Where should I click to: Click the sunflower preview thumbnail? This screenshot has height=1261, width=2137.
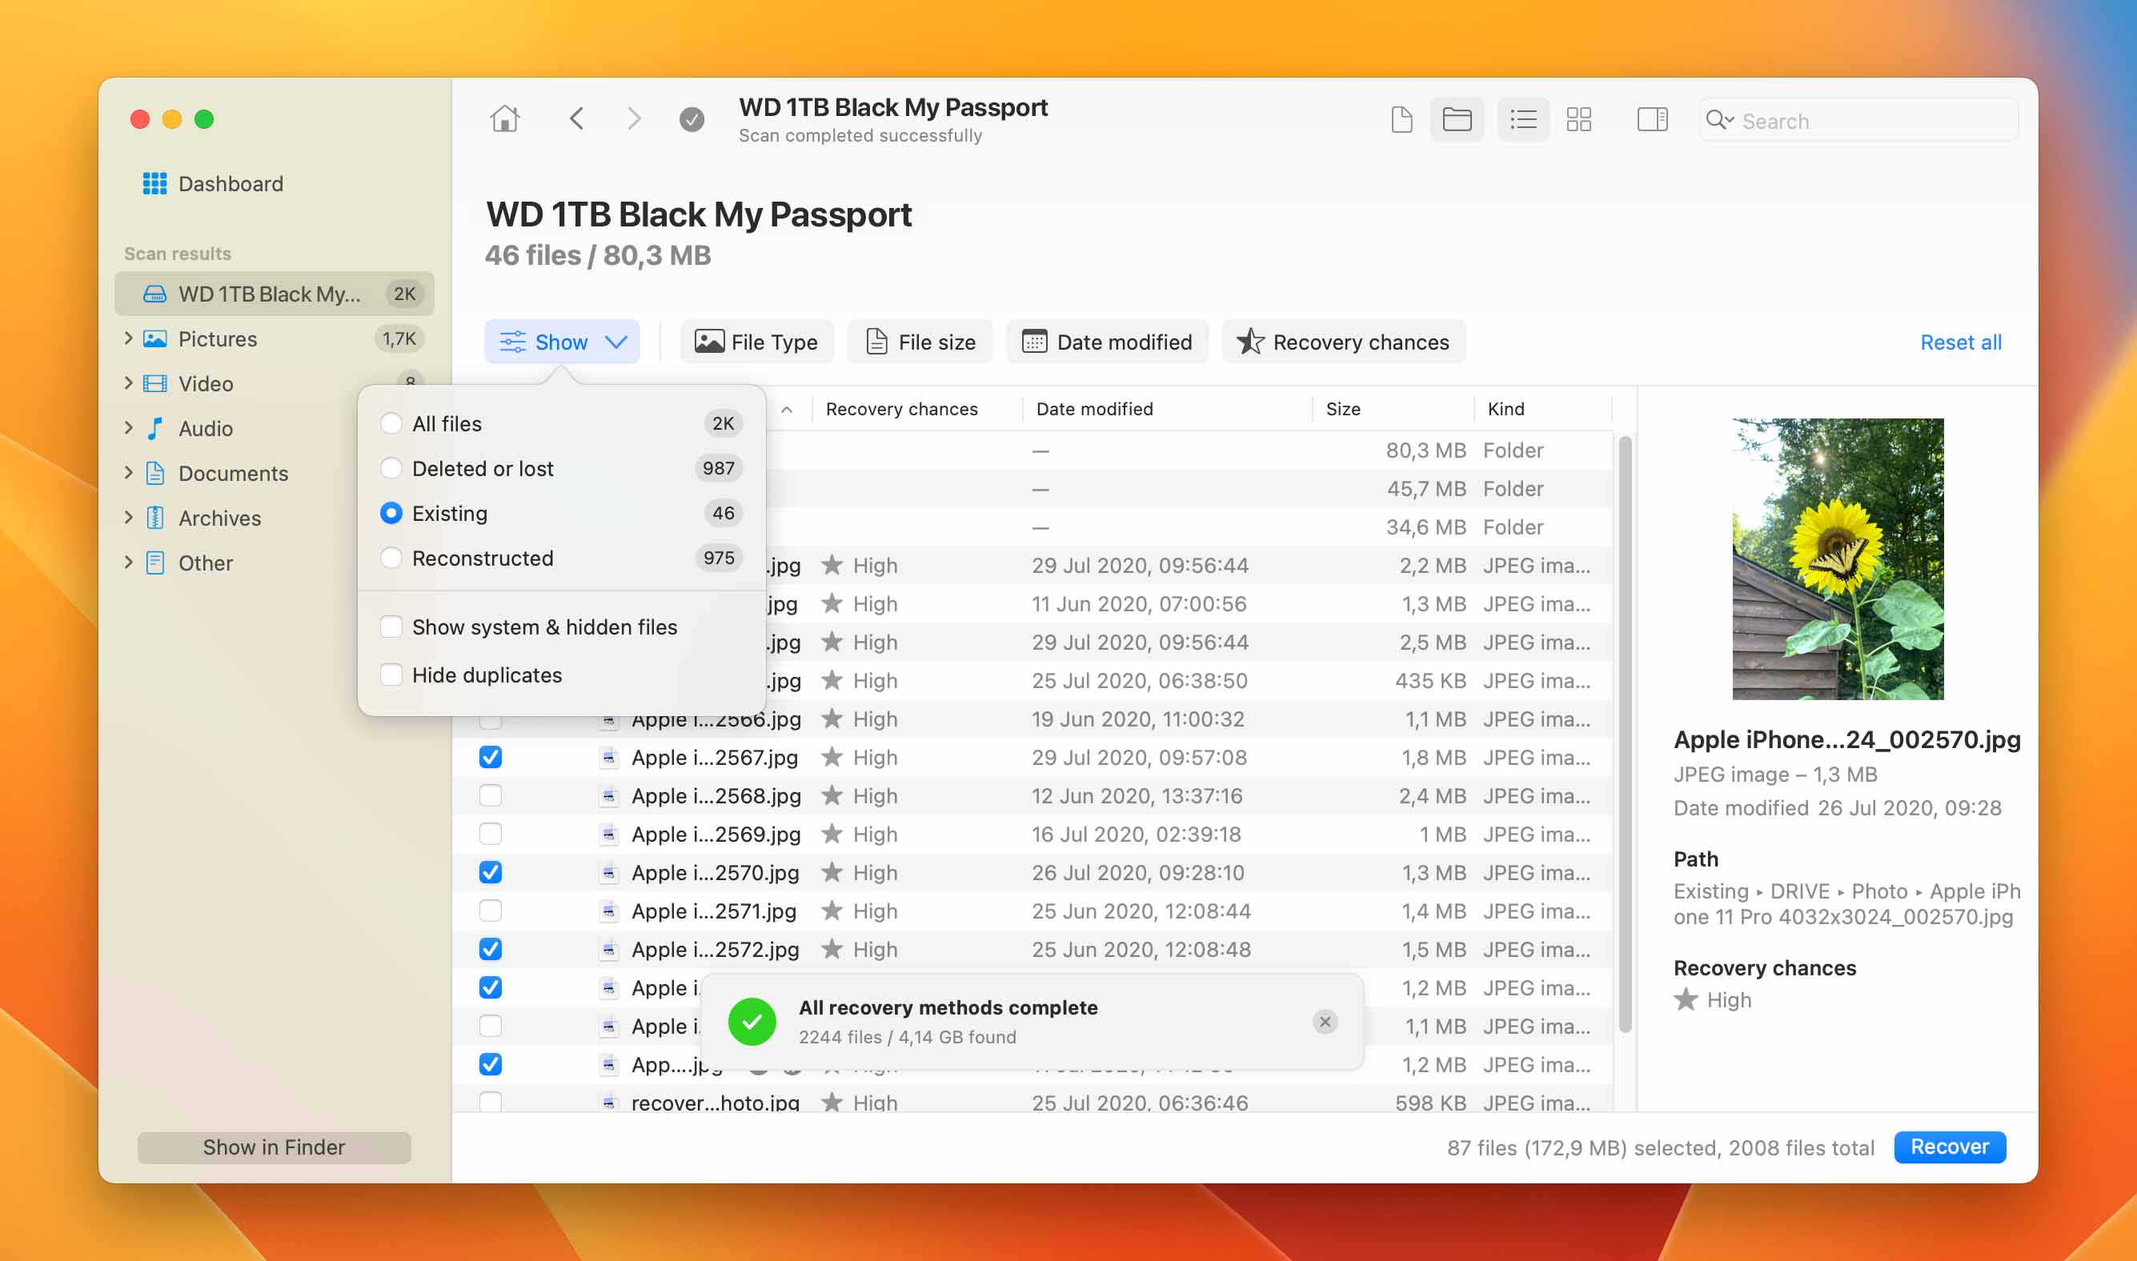point(1838,559)
